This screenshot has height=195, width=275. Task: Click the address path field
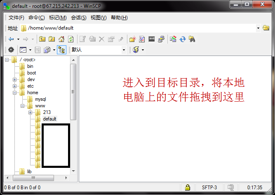coord(140,28)
